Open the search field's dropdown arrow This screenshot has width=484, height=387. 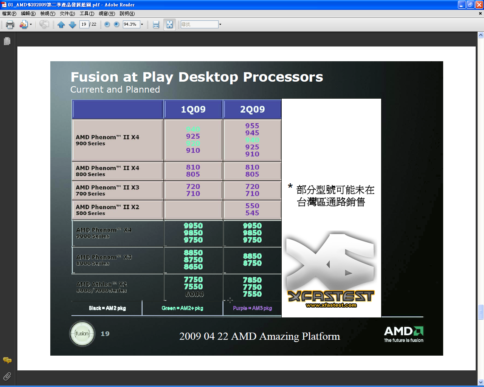pos(220,25)
